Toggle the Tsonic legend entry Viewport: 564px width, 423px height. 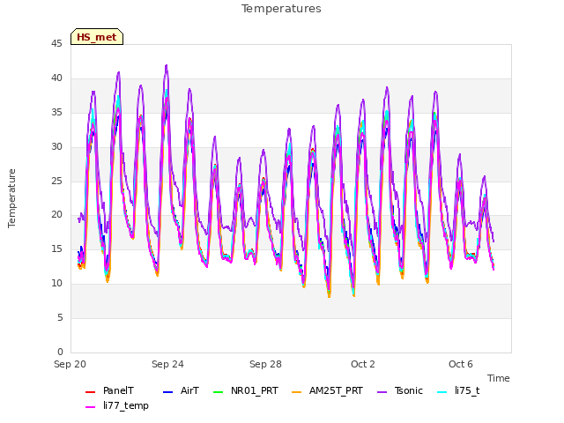[x=400, y=391]
